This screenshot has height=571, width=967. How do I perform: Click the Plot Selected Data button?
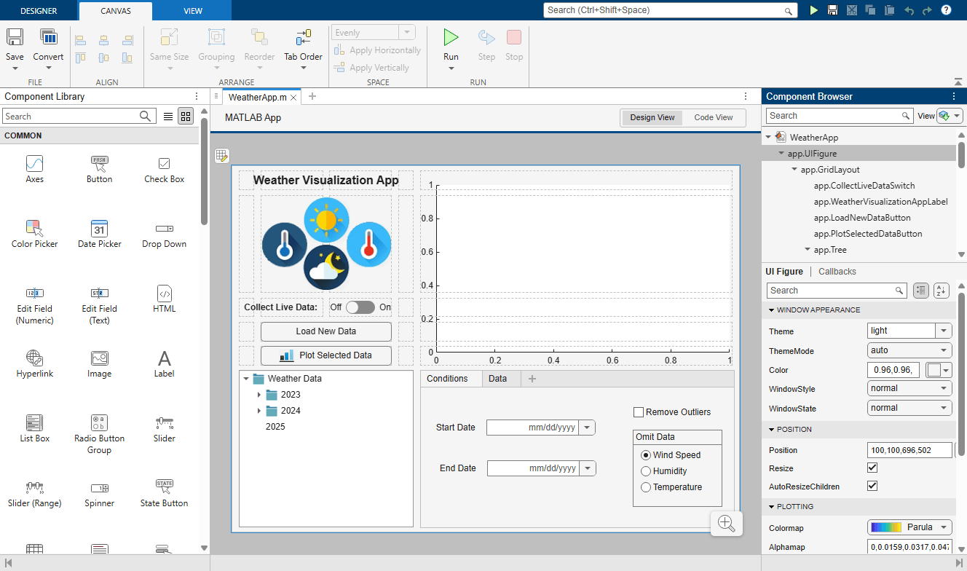[326, 355]
